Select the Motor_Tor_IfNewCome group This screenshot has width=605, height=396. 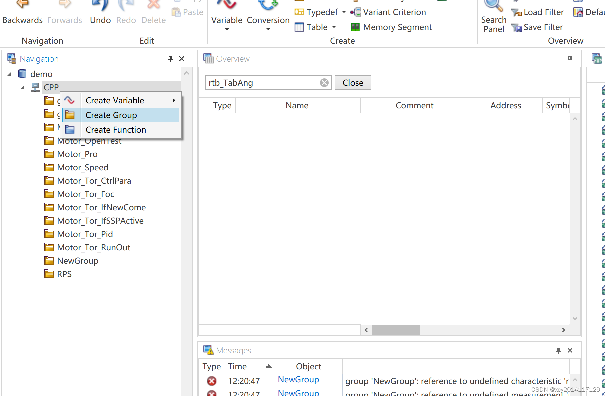coord(101,207)
